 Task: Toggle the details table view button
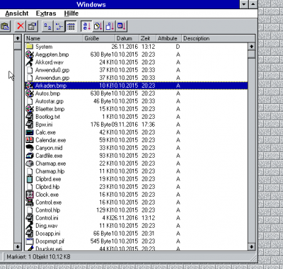coord(71,26)
